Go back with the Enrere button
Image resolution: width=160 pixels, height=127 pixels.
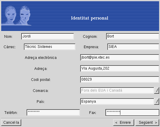124,123
